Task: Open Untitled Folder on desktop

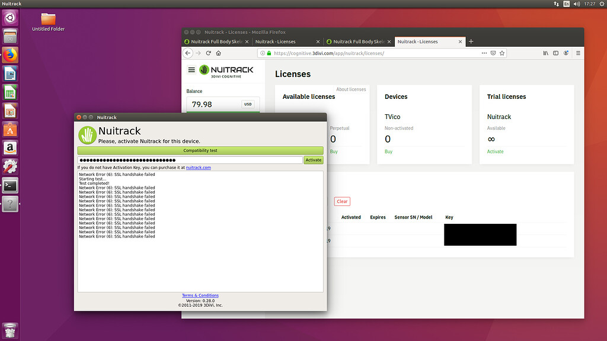Action: click(49, 22)
